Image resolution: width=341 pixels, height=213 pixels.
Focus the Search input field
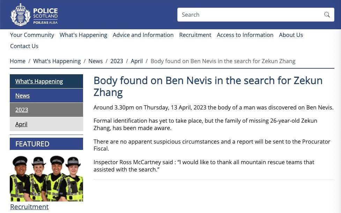(255, 15)
